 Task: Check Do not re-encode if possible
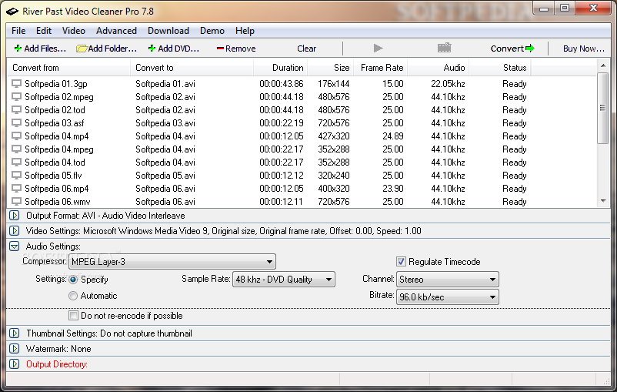pyautogui.click(x=73, y=316)
